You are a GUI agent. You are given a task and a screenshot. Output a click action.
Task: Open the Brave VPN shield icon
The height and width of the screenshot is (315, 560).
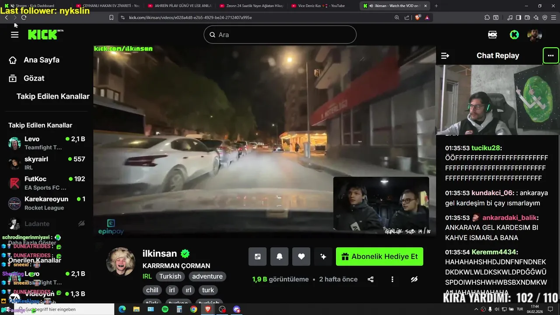pos(545,17)
